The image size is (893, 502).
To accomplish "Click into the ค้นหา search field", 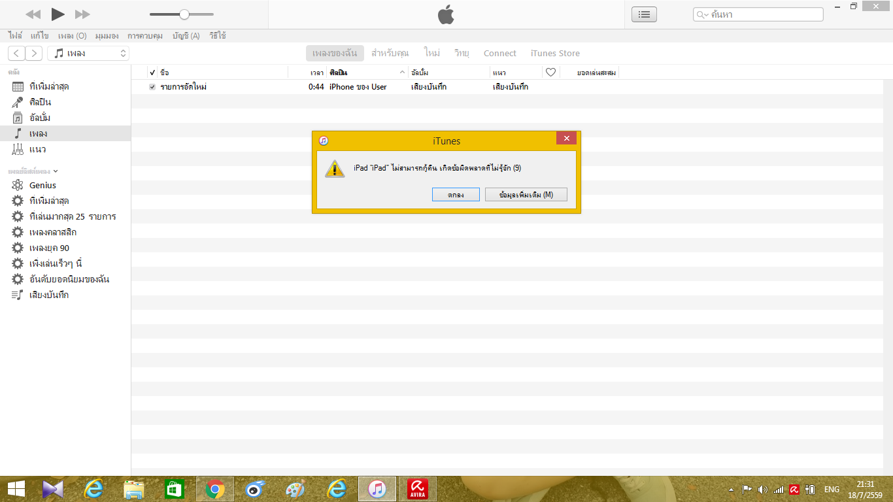I will click(x=758, y=14).
